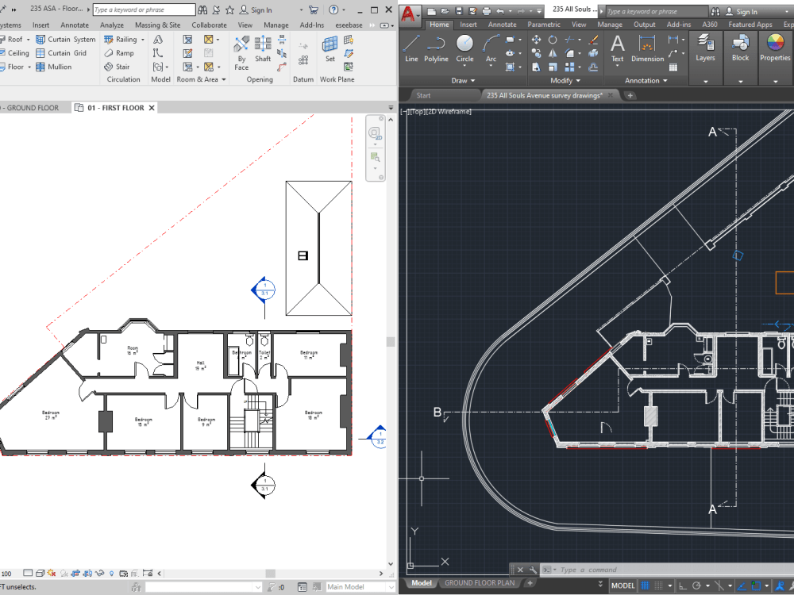The height and width of the screenshot is (595, 794).
Task: Click the Curtain System tool in Revit
Action: (x=65, y=39)
